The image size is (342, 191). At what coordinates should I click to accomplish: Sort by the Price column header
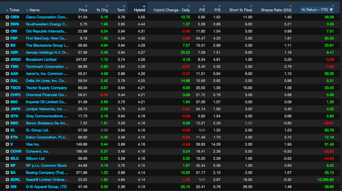83,10
